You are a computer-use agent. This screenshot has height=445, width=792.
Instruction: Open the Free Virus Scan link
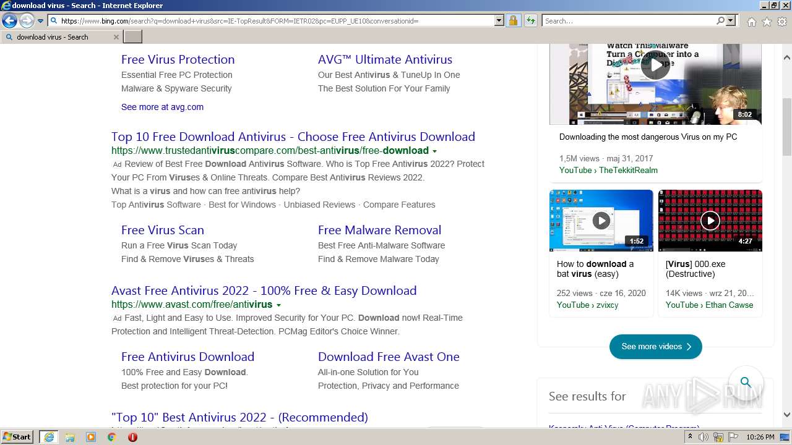tap(163, 230)
